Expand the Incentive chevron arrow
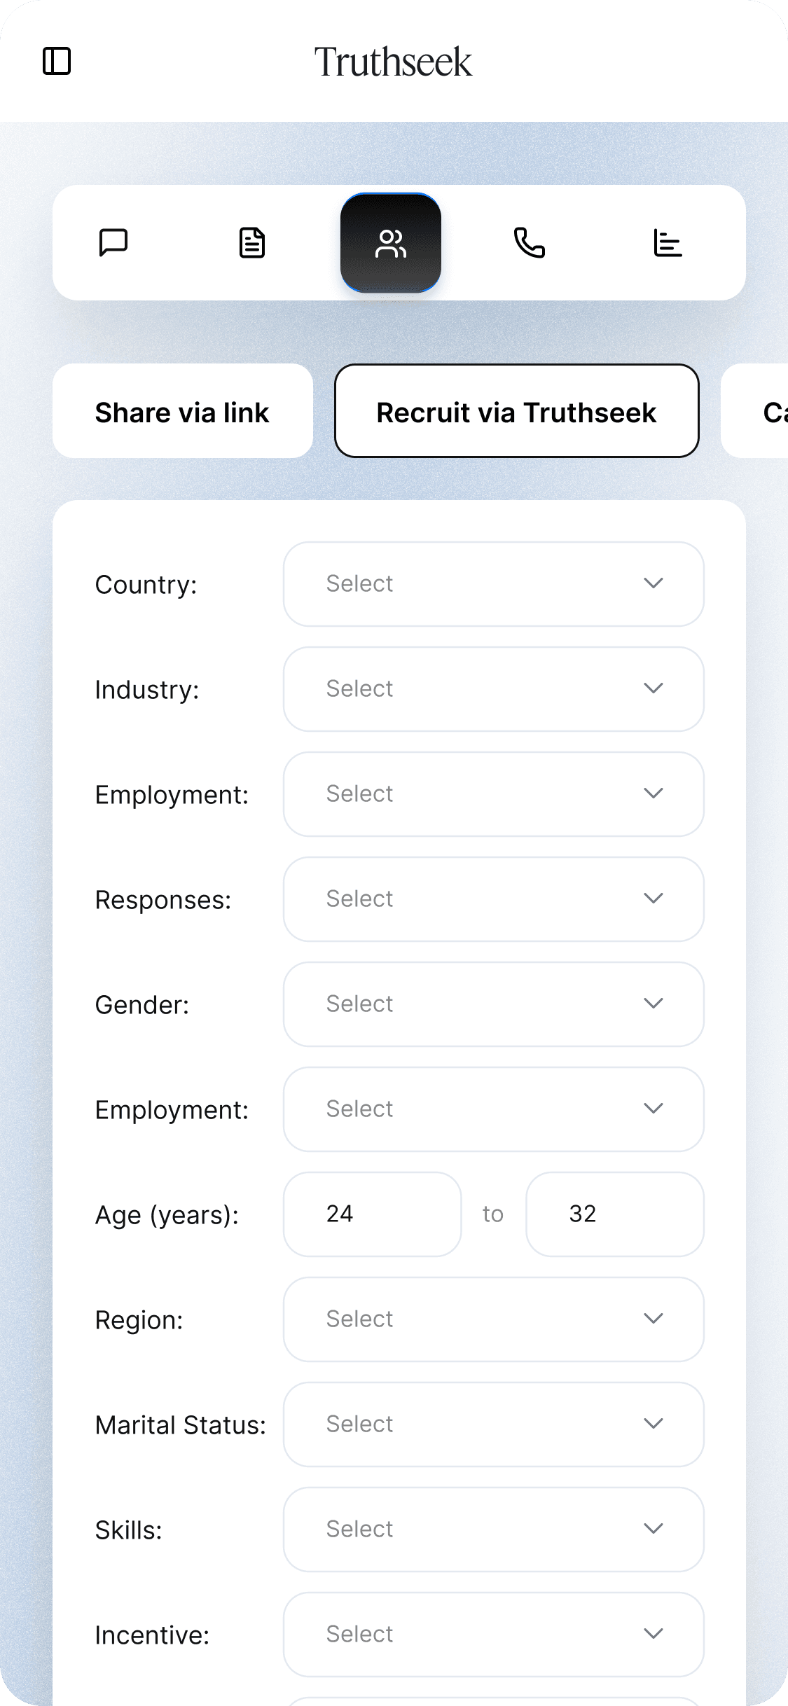 (653, 1634)
